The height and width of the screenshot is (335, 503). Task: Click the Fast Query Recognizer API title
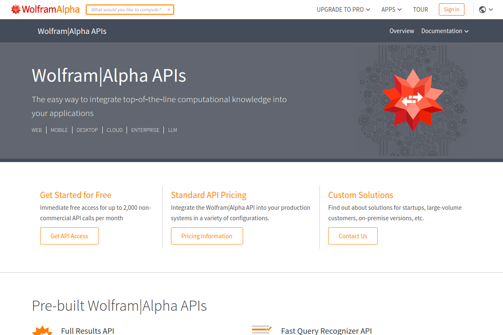[327, 331]
